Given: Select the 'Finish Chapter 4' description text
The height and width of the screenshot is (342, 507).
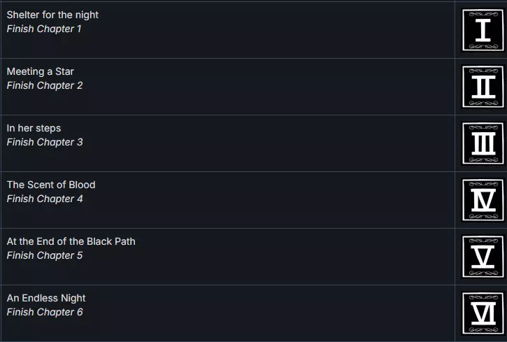Looking at the screenshot, I should [45, 199].
